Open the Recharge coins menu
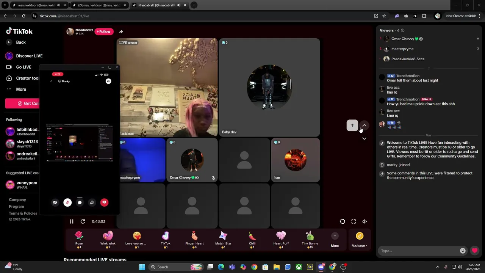Viewport: 485px width, 273px height. point(359,240)
